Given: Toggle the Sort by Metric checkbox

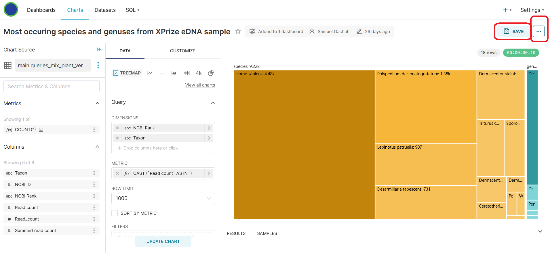Looking at the screenshot, I should coord(115,213).
